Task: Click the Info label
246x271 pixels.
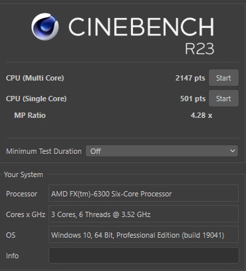Action: pos(12,256)
